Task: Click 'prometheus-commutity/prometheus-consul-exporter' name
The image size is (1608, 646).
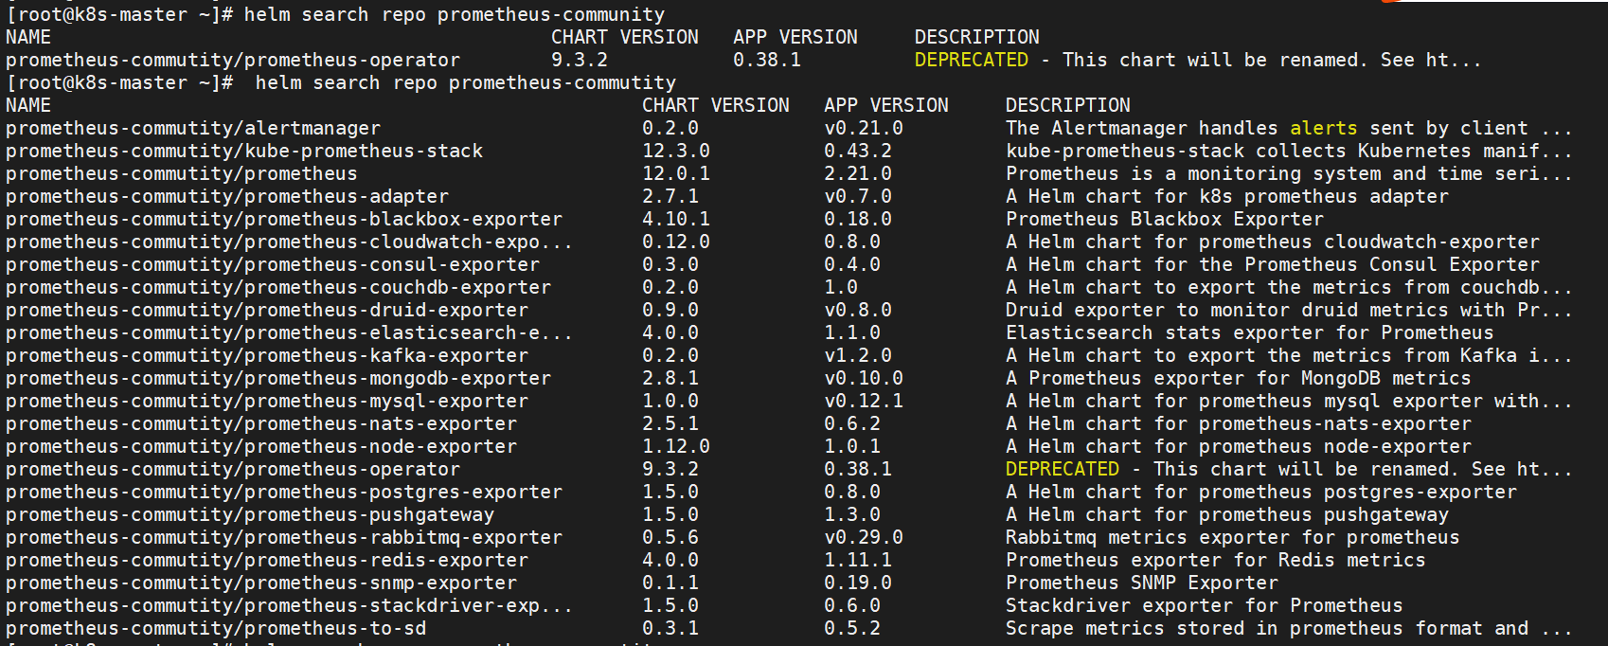Action: pyautogui.click(x=273, y=264)
